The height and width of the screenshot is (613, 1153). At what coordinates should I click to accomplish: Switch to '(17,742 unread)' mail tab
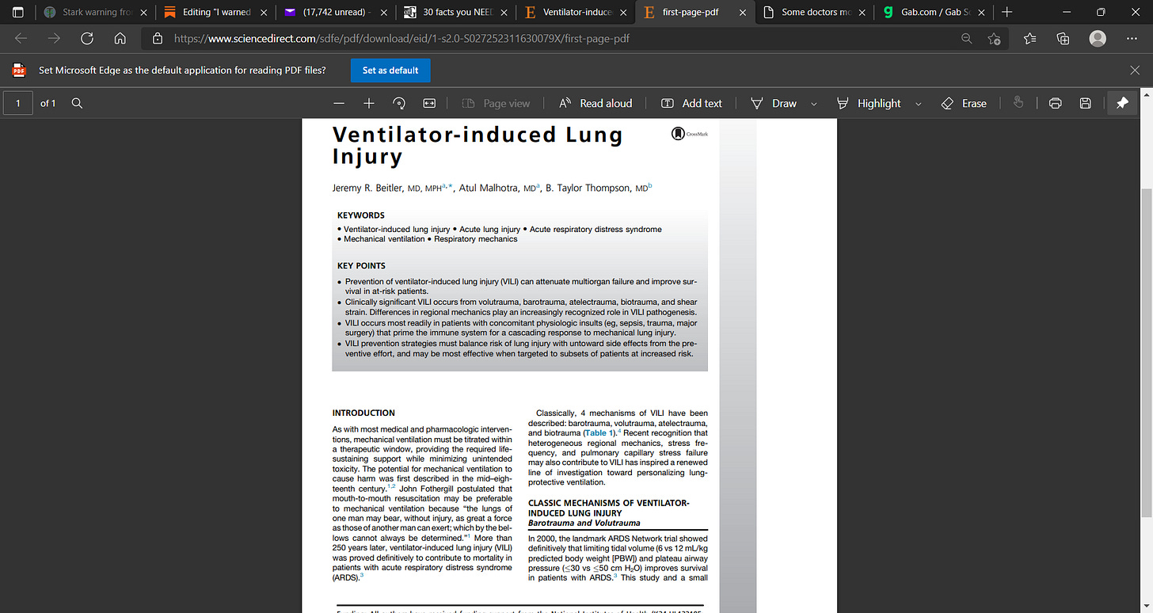pyautogui.click(x=335, y=13)
